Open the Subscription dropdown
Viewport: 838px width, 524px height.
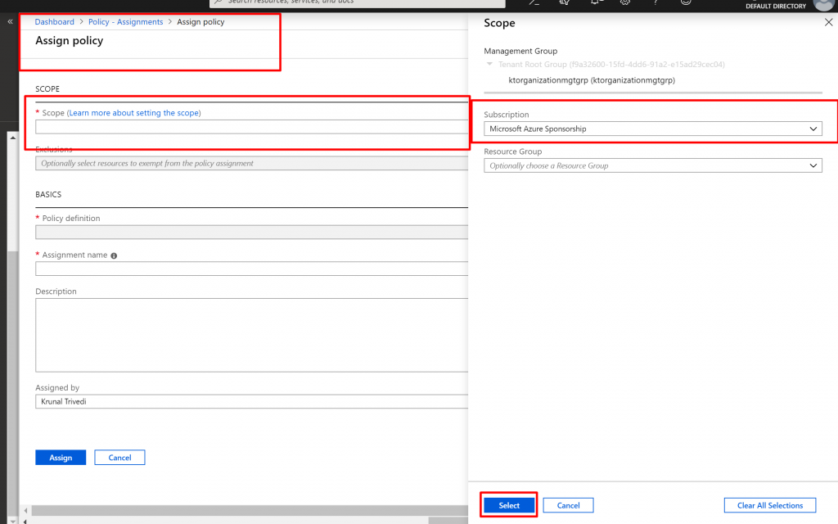click(x=652, y=129)
